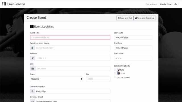Image resolution: width=182 pixels, height=102 pixels.
Task: Click the Create Event page title
Action: coord(36,18)
